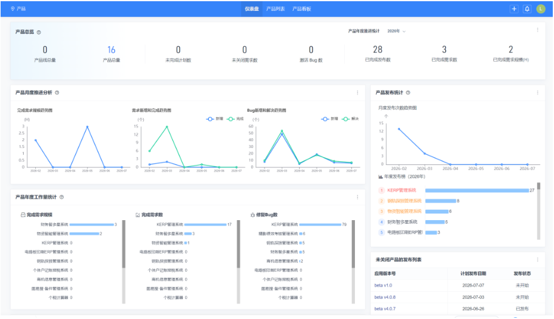This screenshot has height=319, width=554.
Task: Toggle 解决 legend in Bug新增和解决趋势图
Action: (x=351, y=119)
